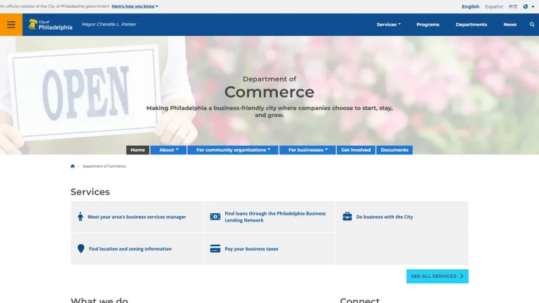The height and width of the screenshot is (303, 539).
Task: Click the City of Philadelphia logo
Action: tap(51, 25)
